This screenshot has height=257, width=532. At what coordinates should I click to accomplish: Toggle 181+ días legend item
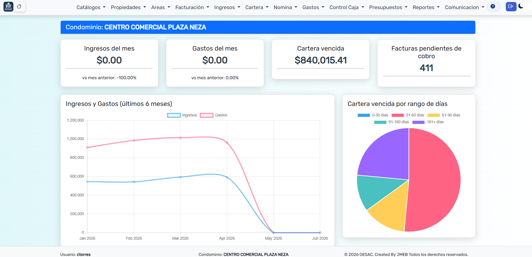pos(428,122)
